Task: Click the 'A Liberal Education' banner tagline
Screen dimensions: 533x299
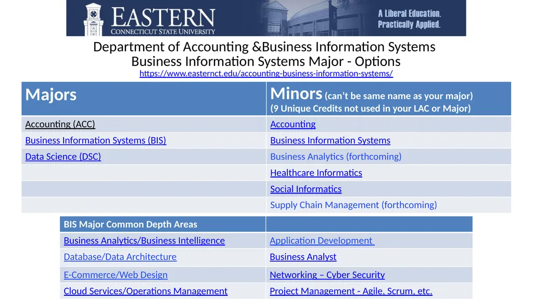Action: click(x=409, y=19)
